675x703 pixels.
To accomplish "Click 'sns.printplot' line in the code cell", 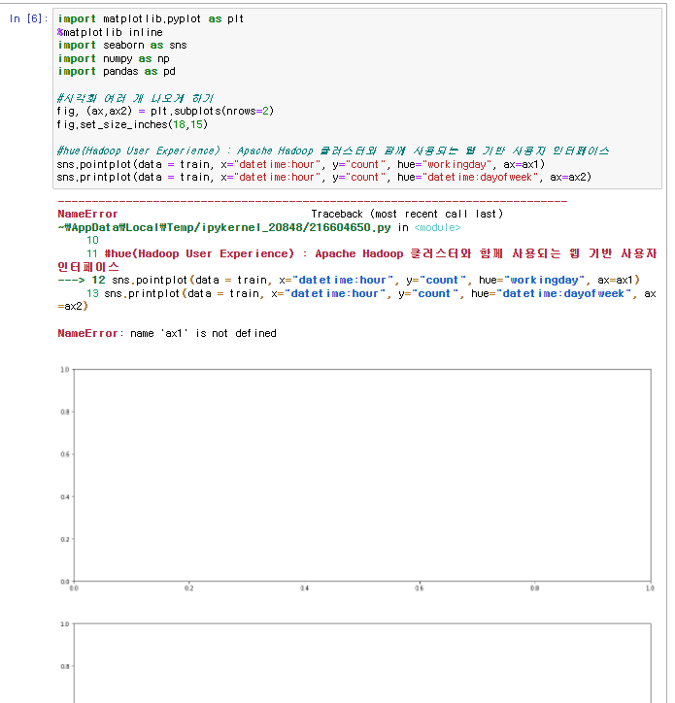I will click(x=324, y=178).
